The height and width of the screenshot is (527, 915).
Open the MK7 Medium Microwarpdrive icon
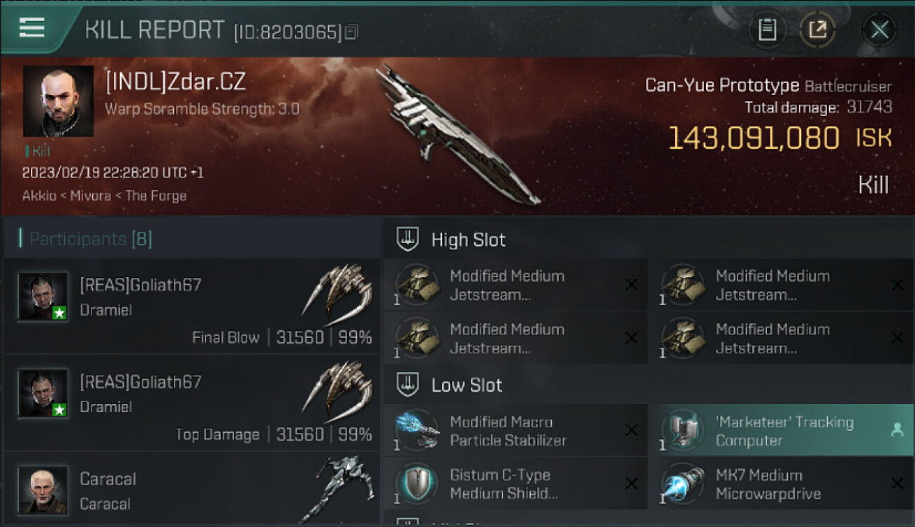(x=683, y=483)
